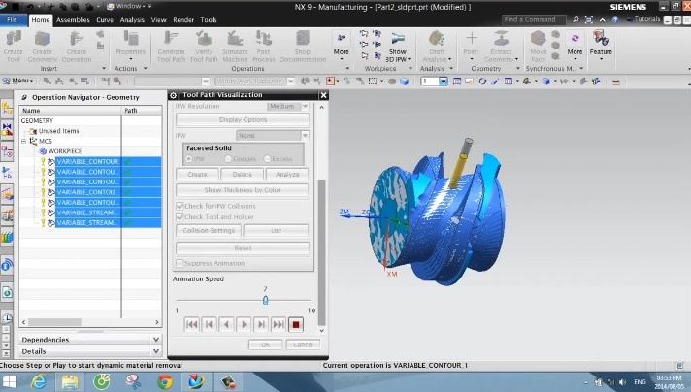Click the Reset button
The height and width of the screenshot is (392, 691).
243,248
